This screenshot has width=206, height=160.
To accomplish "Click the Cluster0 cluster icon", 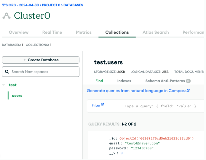I will [7, 16].
